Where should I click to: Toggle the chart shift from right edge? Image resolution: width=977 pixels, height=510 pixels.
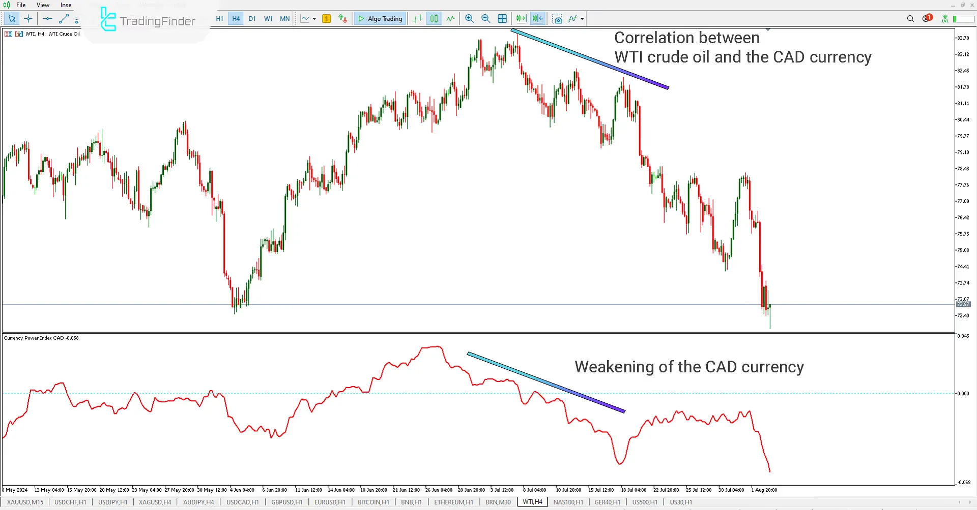point(537,19)
